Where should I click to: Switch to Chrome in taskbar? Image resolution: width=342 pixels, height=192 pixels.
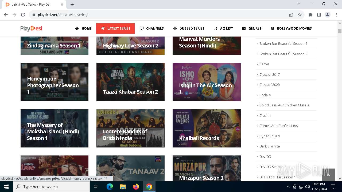[149, 187]
